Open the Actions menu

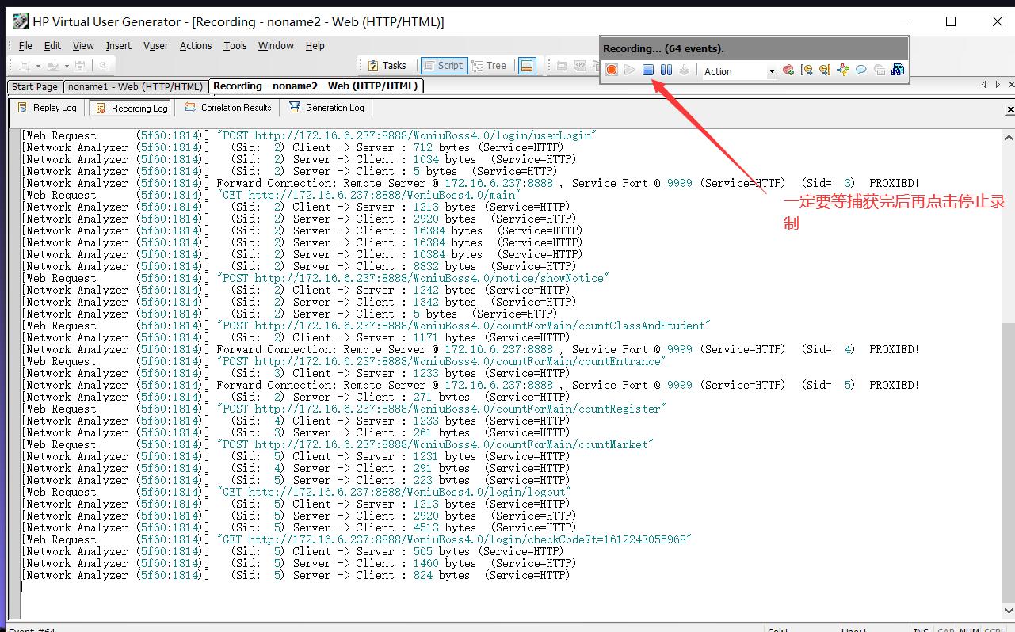pyautogui.click(x=196, y=46)
